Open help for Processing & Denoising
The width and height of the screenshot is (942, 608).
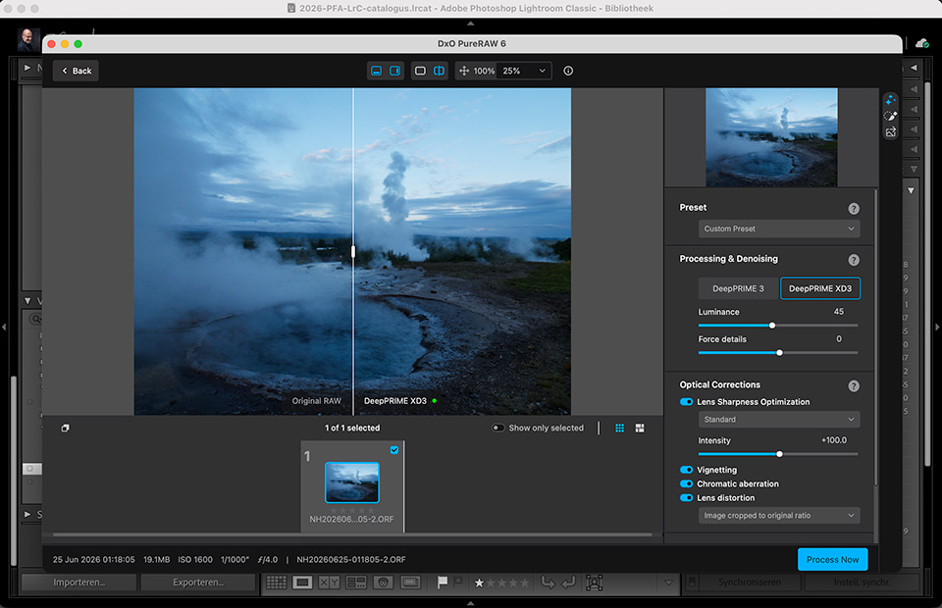point(854,260)
